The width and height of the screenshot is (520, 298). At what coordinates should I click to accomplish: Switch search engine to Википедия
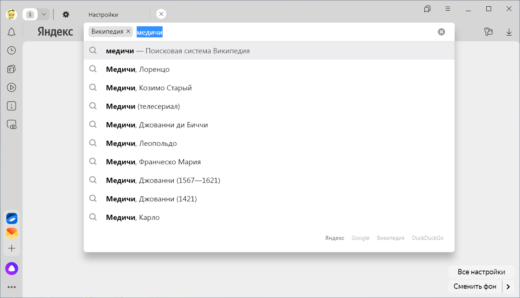[391, 238]
